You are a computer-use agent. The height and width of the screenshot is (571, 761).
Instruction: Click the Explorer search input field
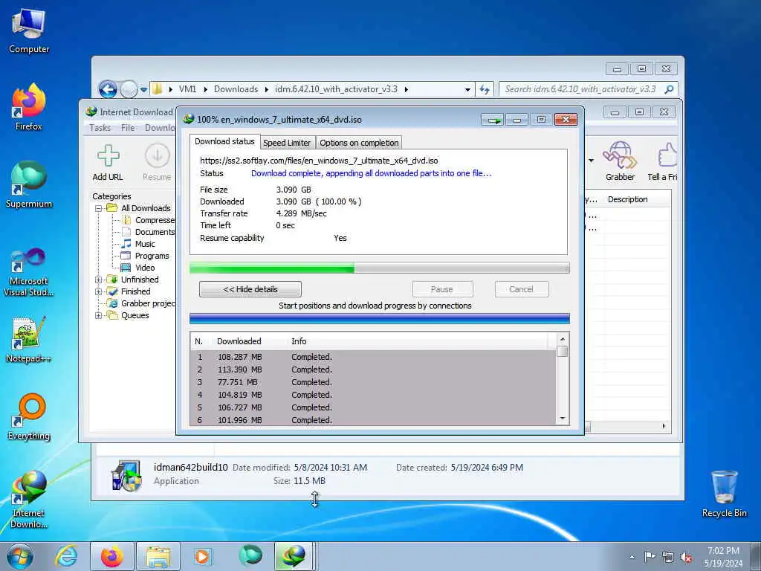click(x=580, y=89)
